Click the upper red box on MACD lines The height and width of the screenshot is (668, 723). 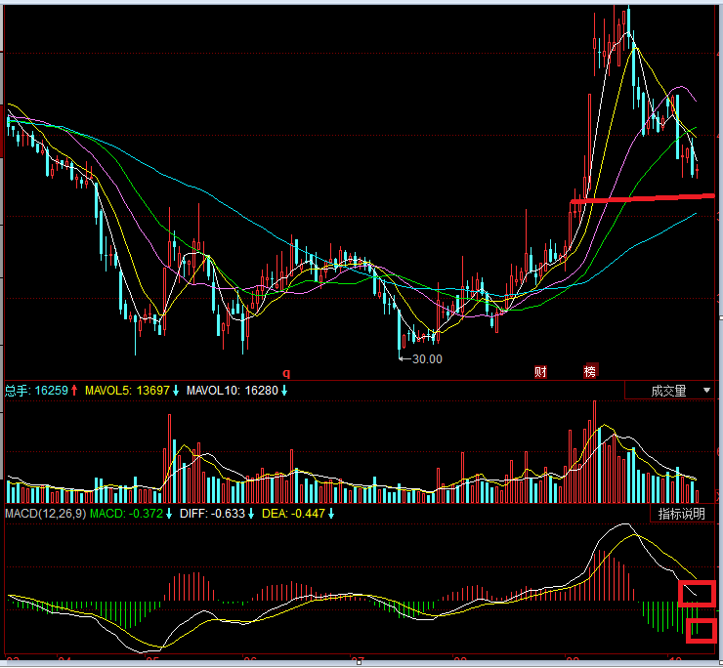(697, 592)
